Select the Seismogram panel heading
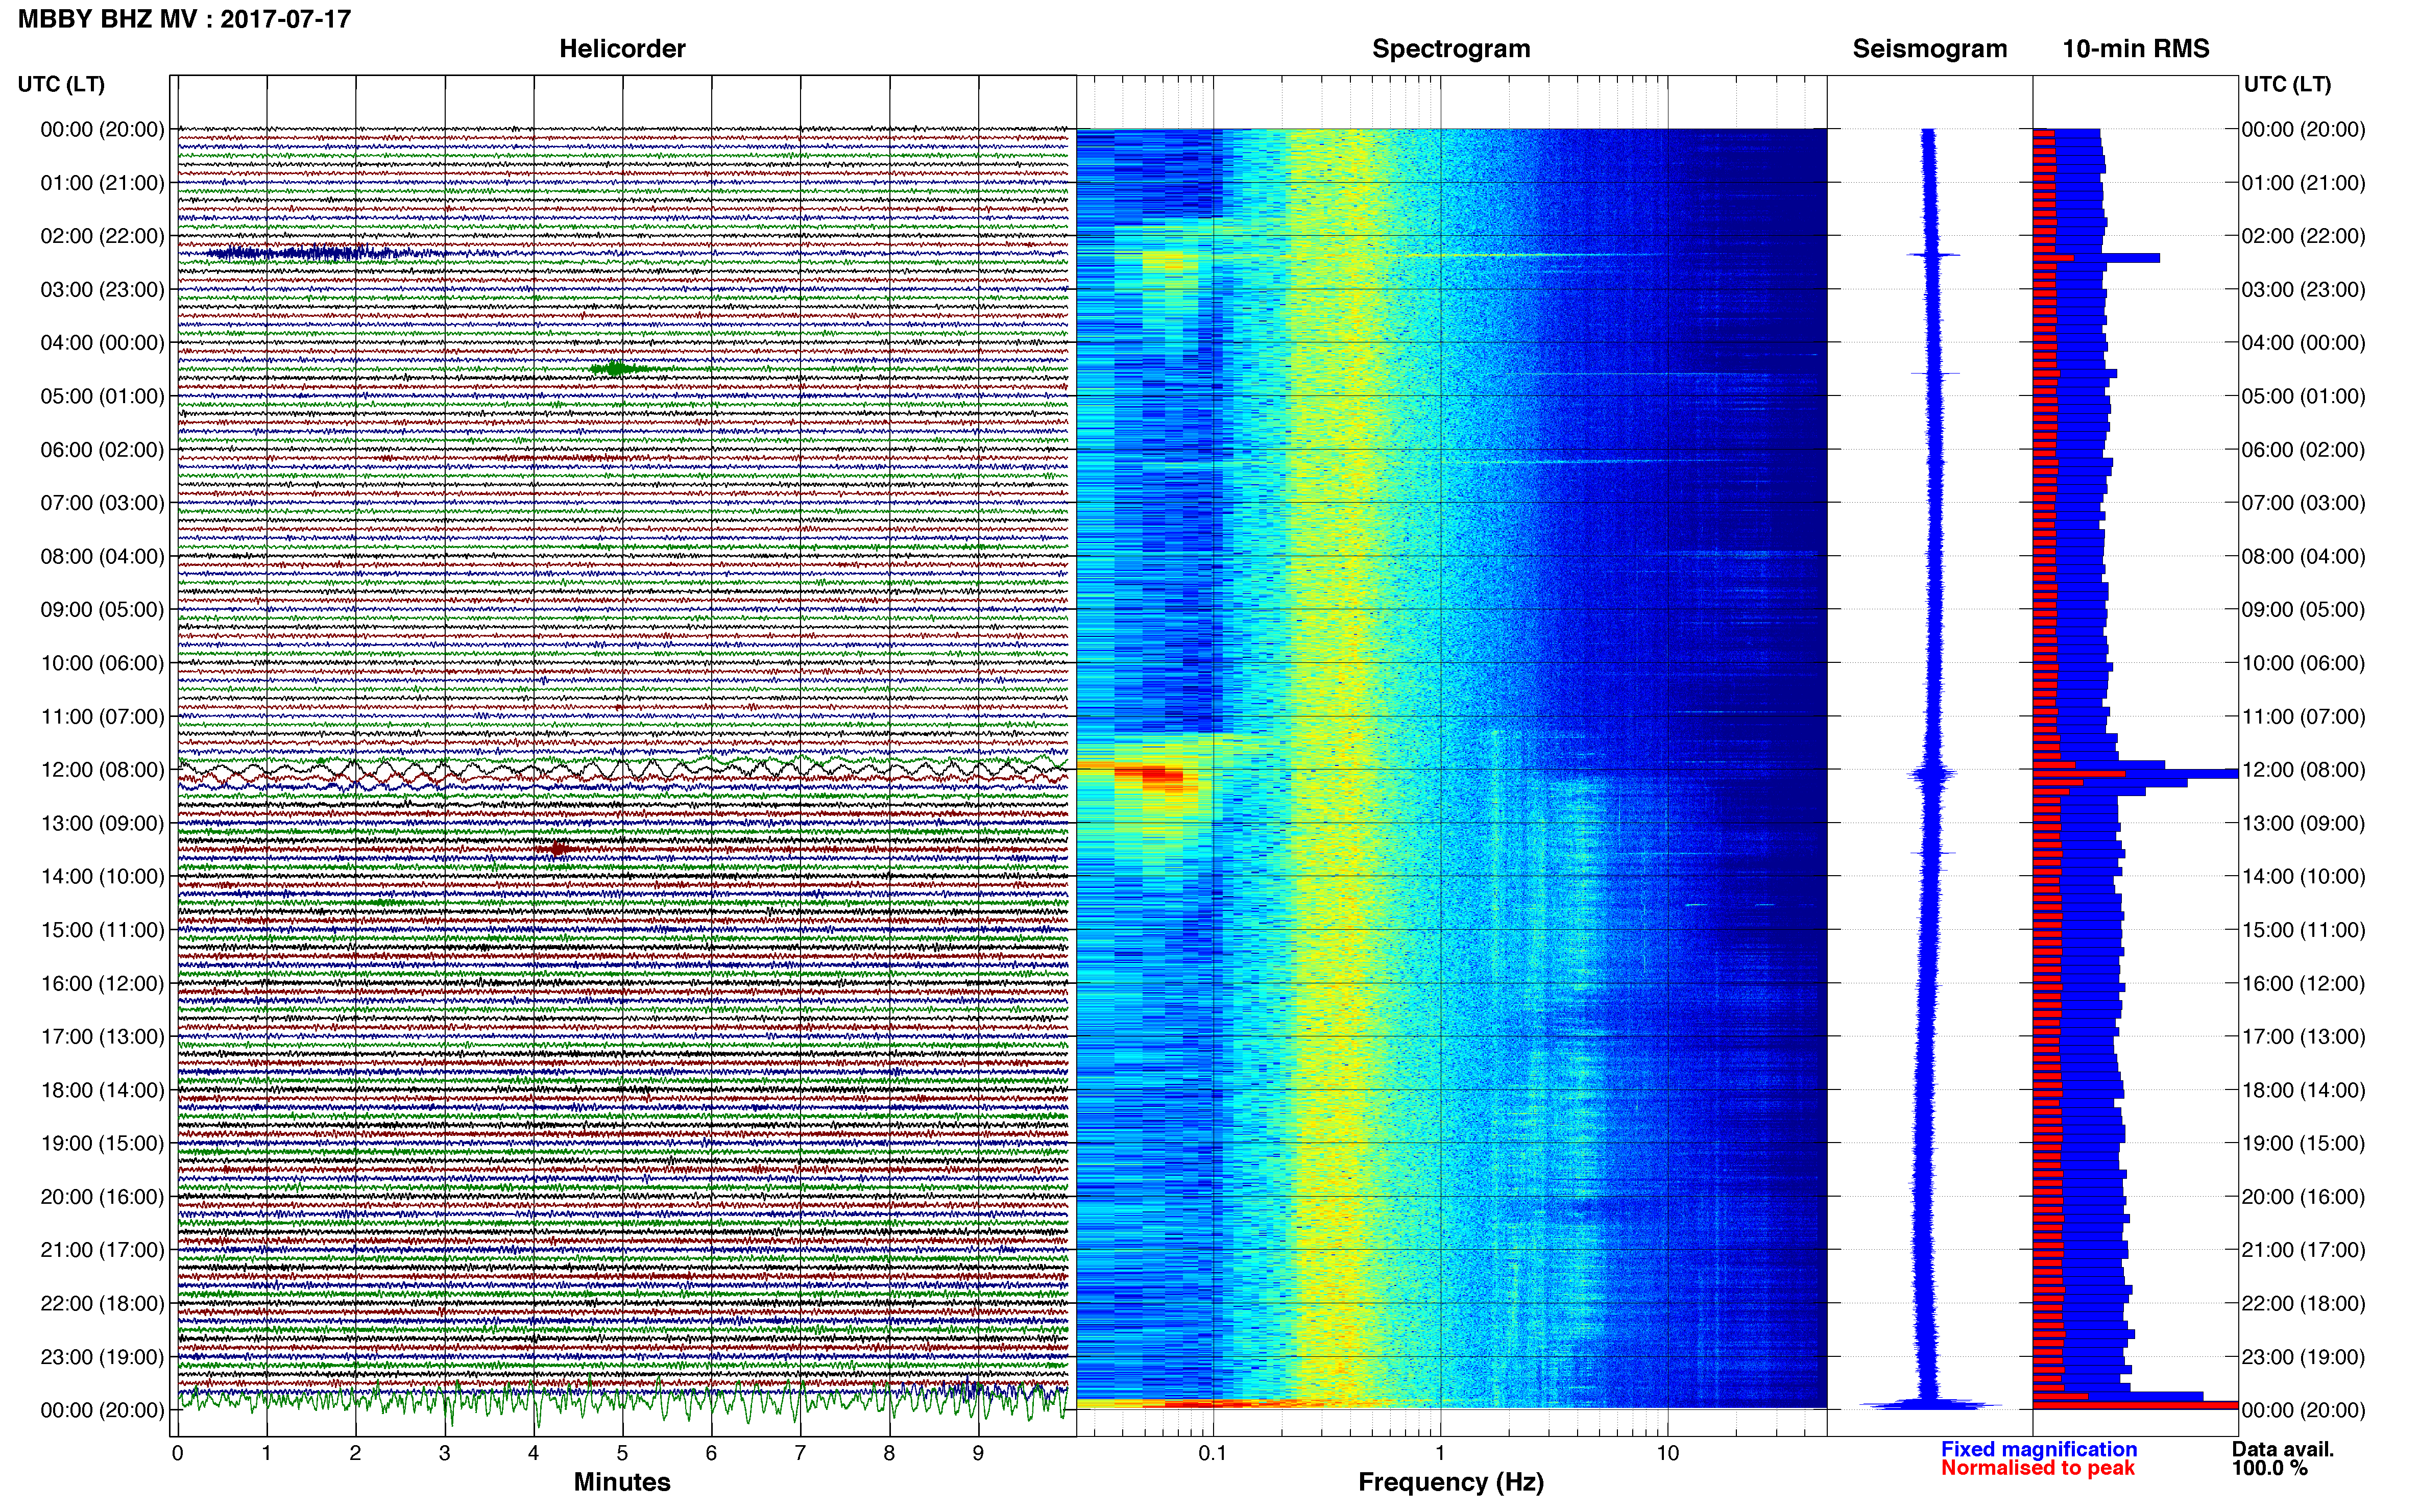Image resolution: width=2420 pixels, height=1512 pixels. click(x=1930, y=49)
